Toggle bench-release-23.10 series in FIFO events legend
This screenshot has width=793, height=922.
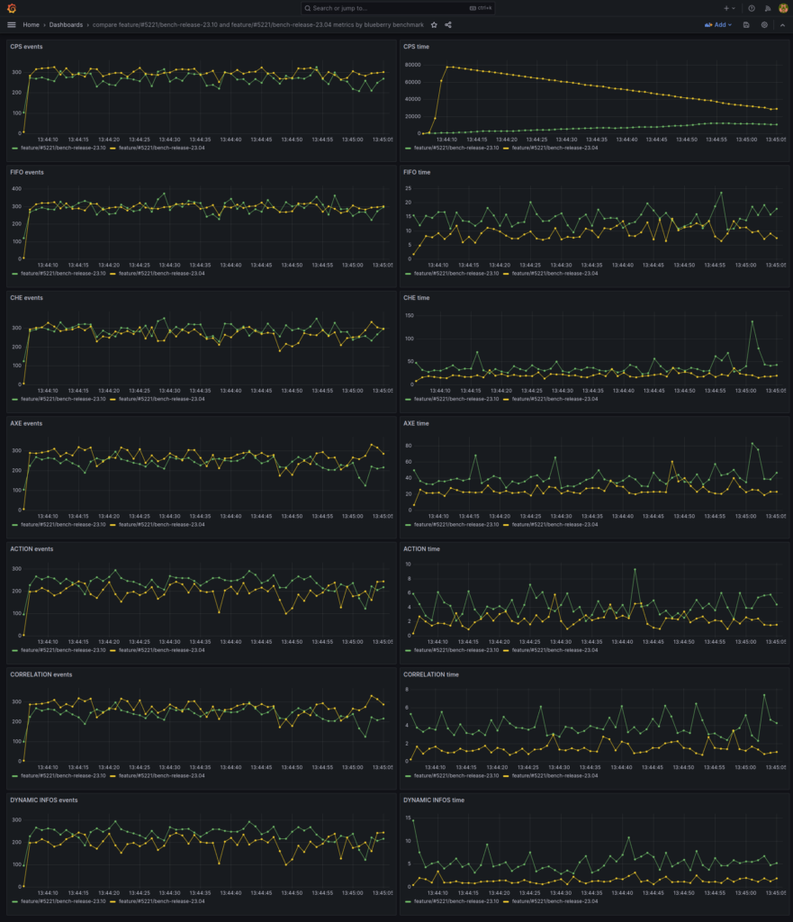coord(63,274)
